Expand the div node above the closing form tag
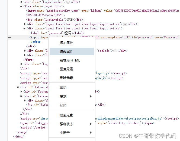 25,55
